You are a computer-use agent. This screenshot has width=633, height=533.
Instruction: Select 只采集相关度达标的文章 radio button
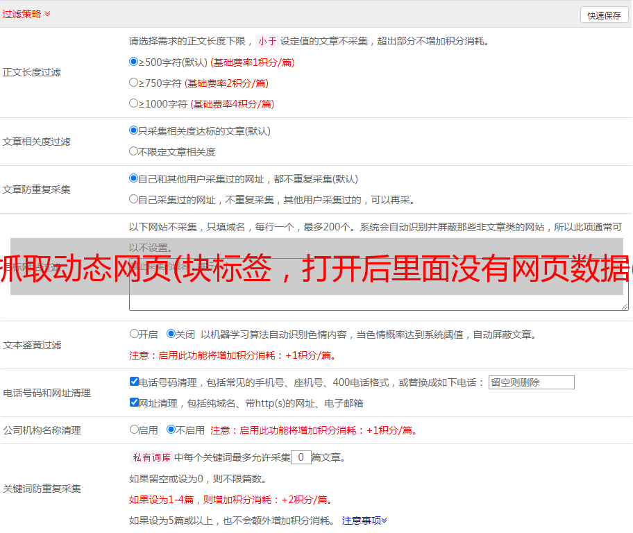[134, 130]
